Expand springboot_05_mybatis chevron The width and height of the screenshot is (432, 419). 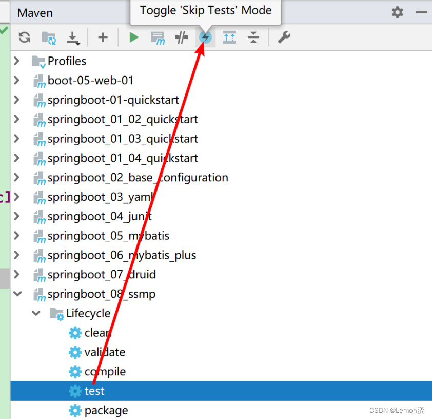[17, 236]
